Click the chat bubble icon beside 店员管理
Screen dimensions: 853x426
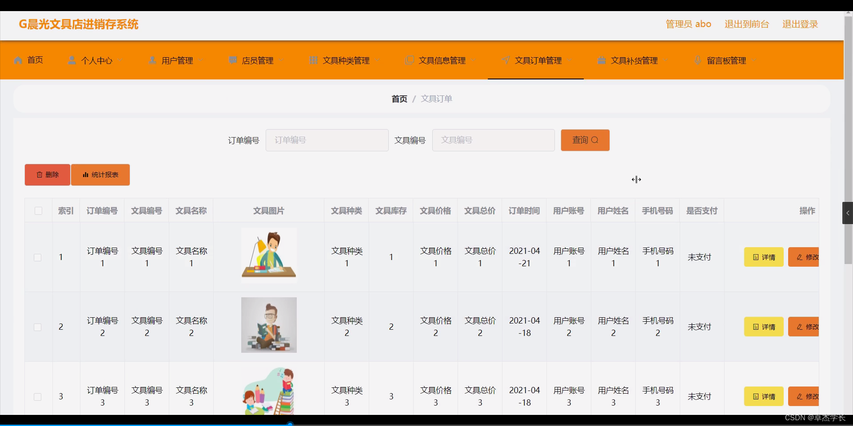(232, 60)
